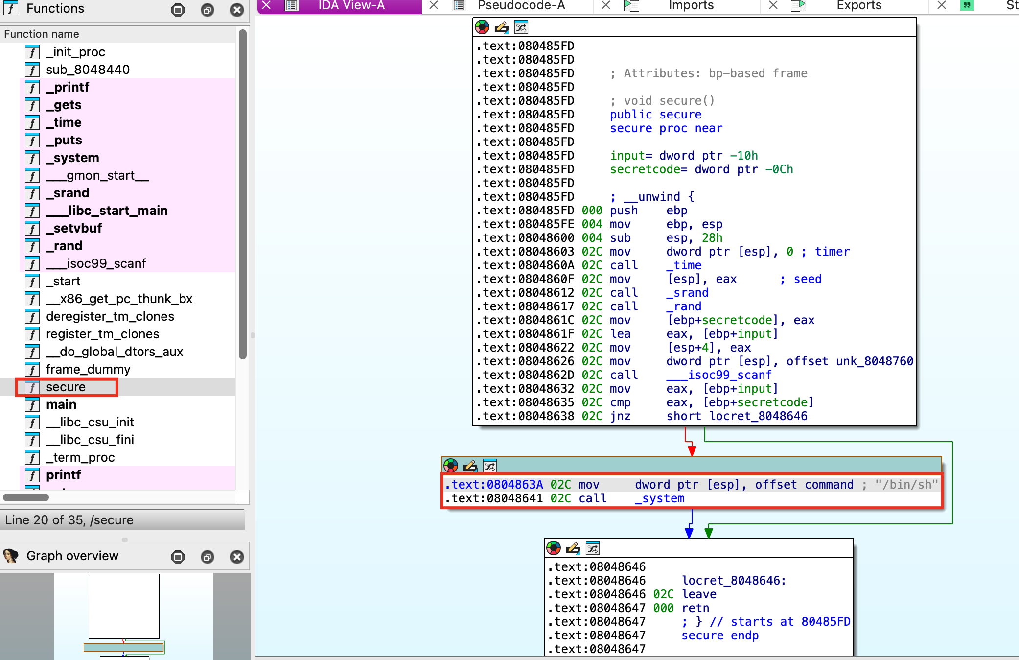
Task: Click the ___isoc99_scanf call target
Action: pos(719,375)
